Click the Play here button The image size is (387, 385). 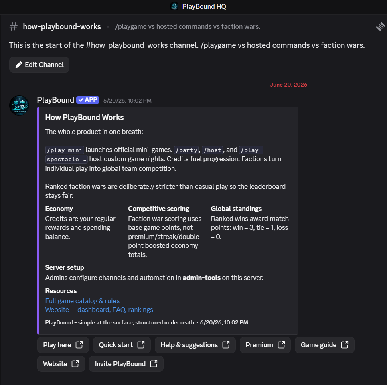[63, 345]
